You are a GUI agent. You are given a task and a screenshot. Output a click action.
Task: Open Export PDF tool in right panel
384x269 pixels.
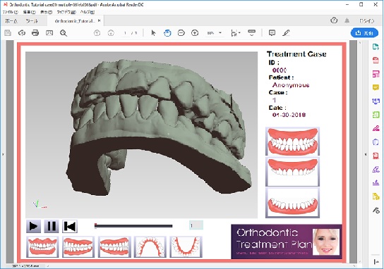pos(376,46)
